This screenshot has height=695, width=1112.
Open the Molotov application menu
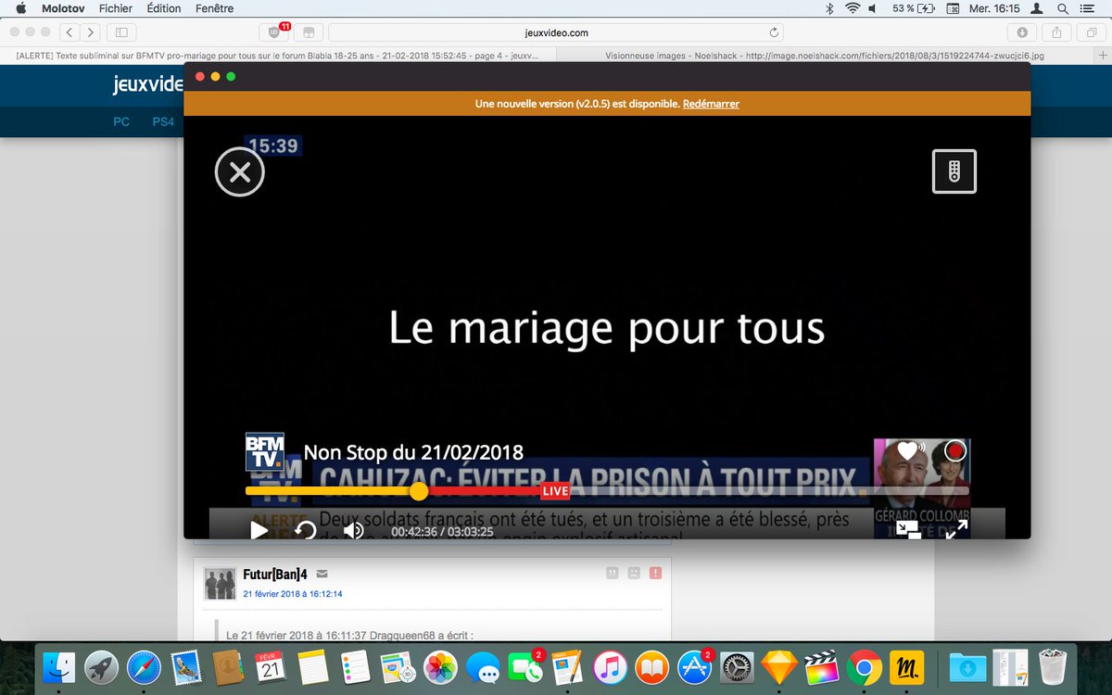coord(64,8)
